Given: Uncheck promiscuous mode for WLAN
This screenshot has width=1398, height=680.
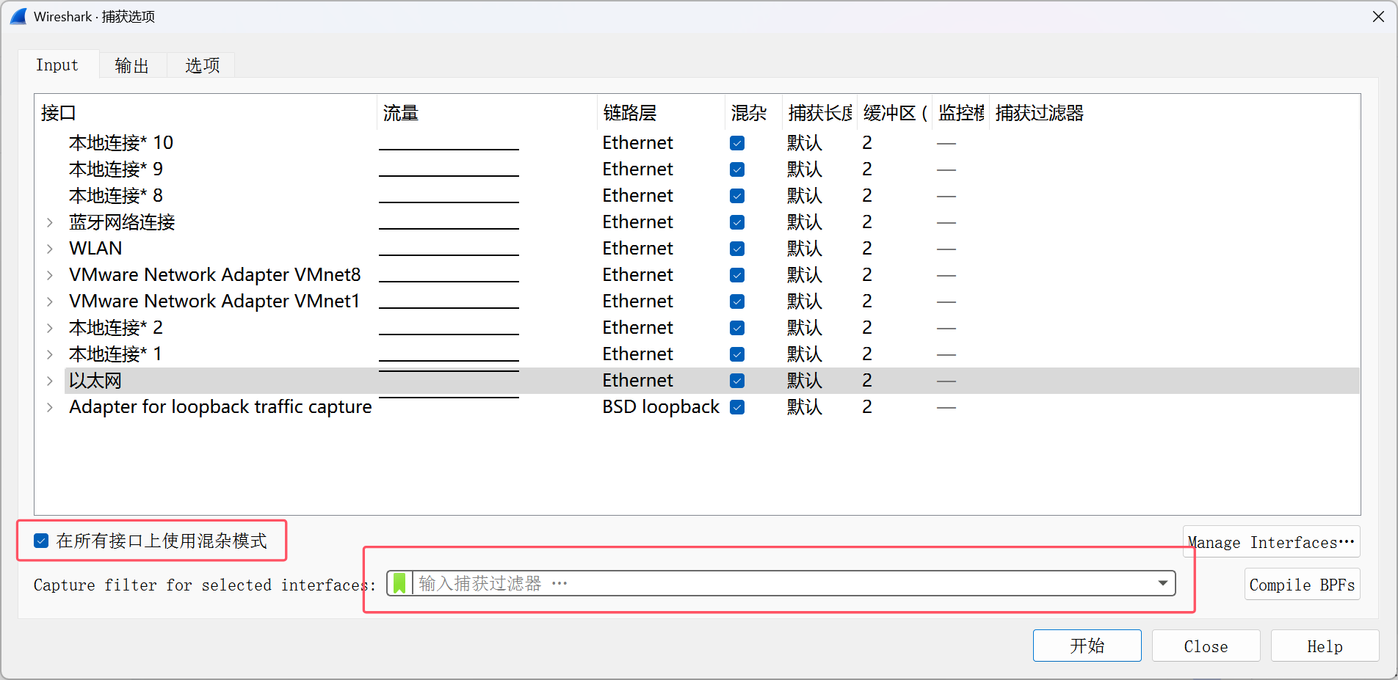Looking at the screenshot, I should pos(737,249).
